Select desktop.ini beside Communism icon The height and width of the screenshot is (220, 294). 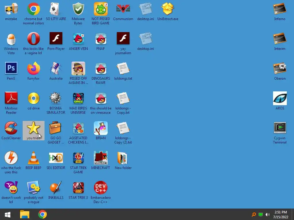[146, 9]
